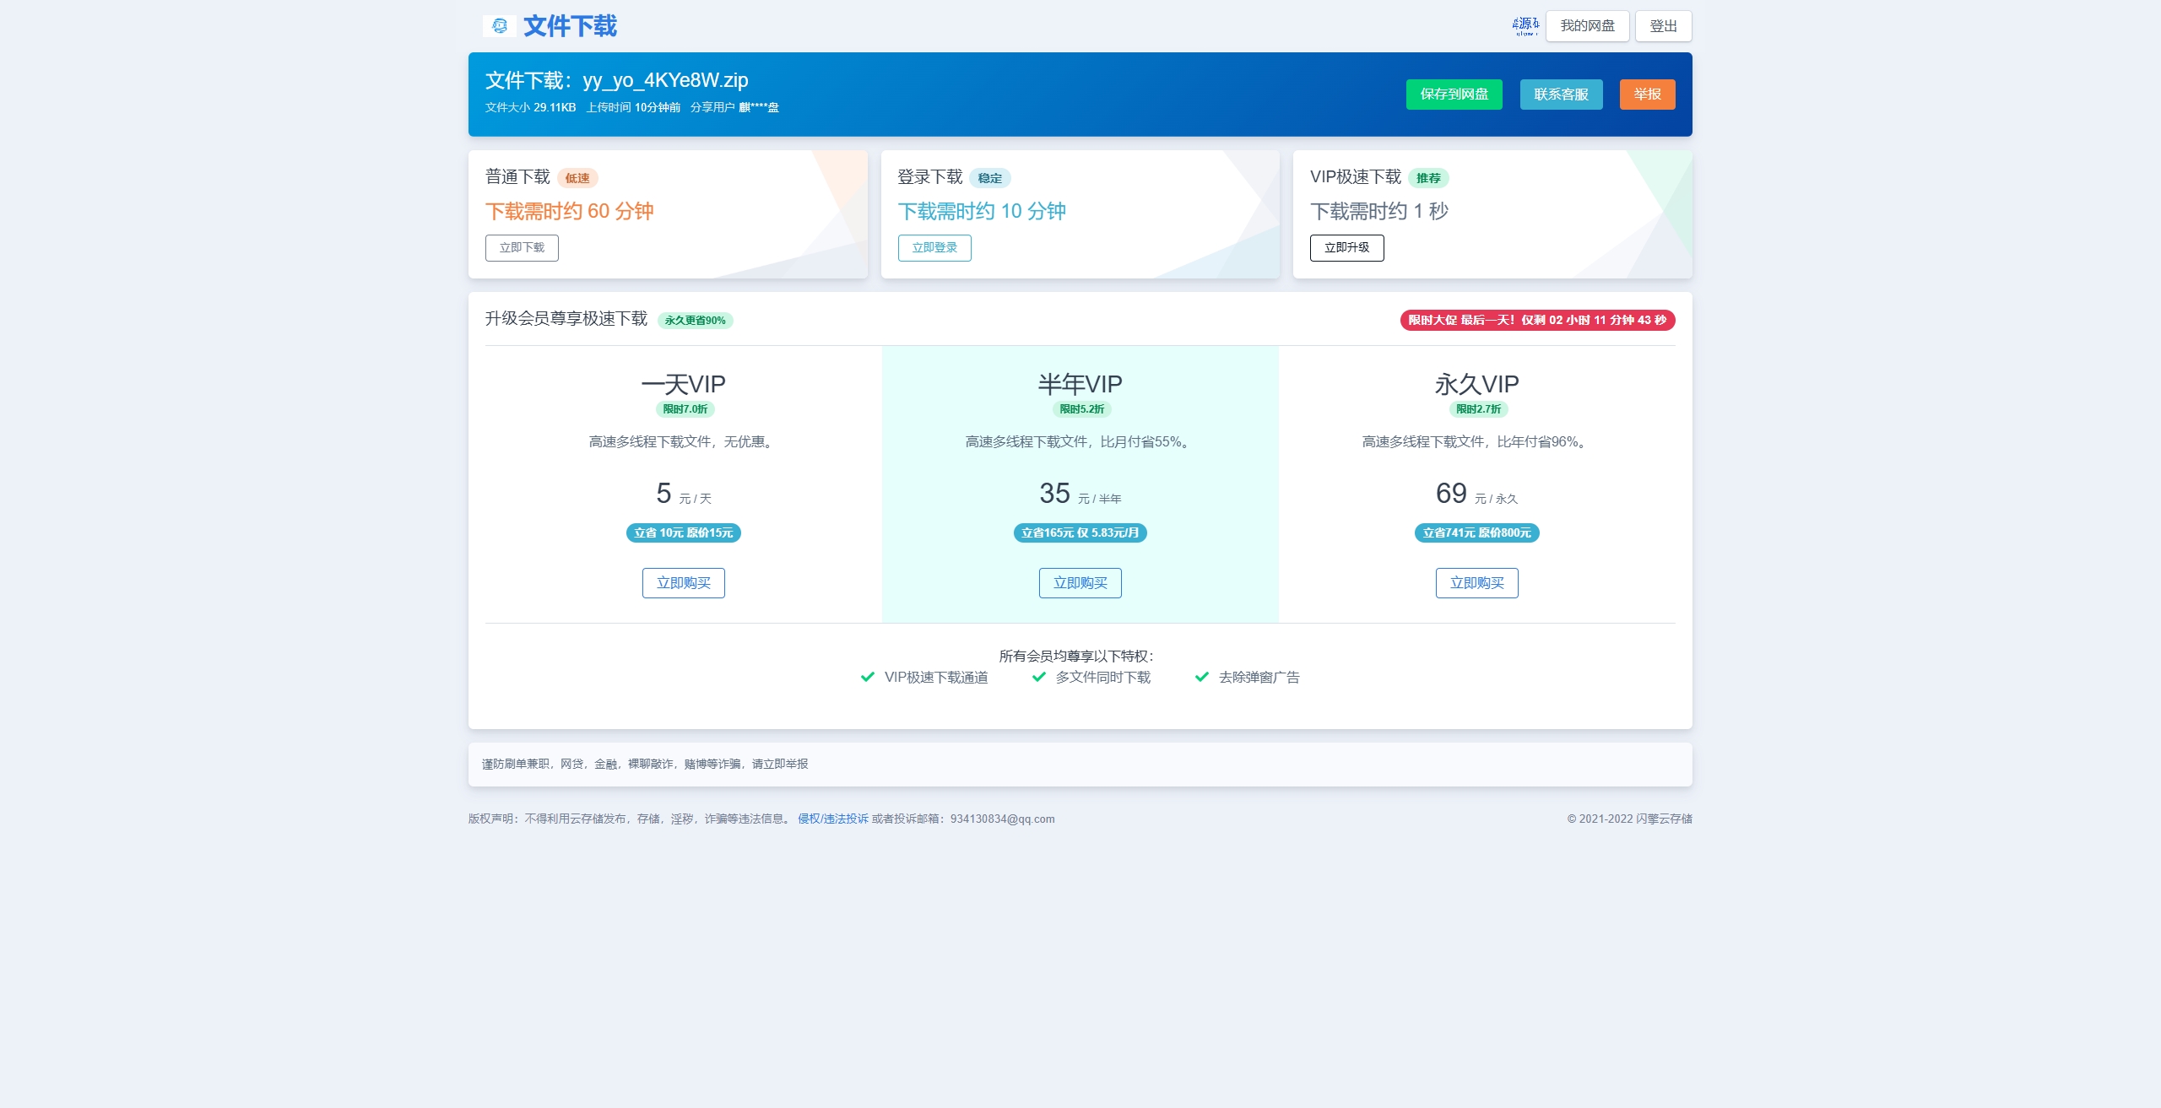The image size is (2161, 1108).
Task: Click the © 2021-2022 闪擎云存储 text
Action: 1629,819
